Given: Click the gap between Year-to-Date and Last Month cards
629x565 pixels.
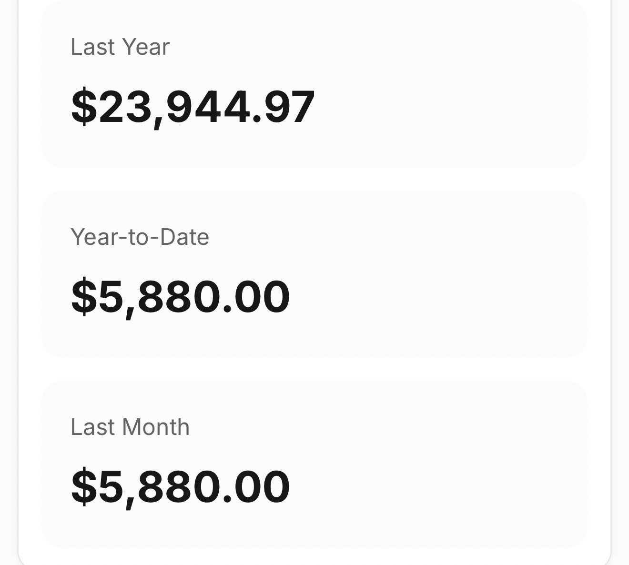Looking at the screenshot, I should (314, 369).
